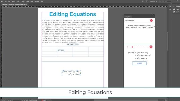The image size is (180, 101).
Task: Click the body paragraph text frame
Action: pyautogui.click(x=73, y=31)
